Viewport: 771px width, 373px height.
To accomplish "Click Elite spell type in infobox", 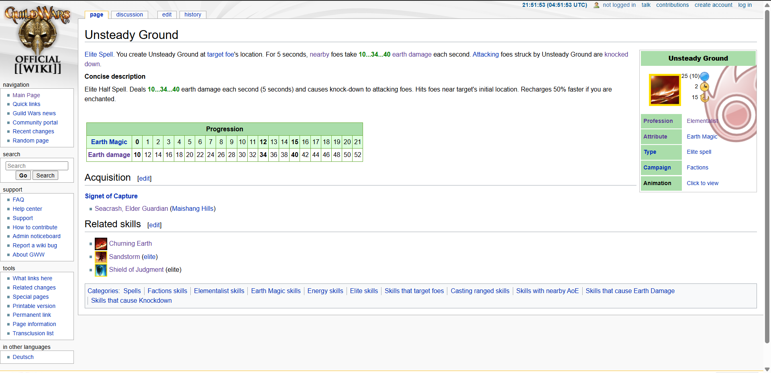I will 699,152.
